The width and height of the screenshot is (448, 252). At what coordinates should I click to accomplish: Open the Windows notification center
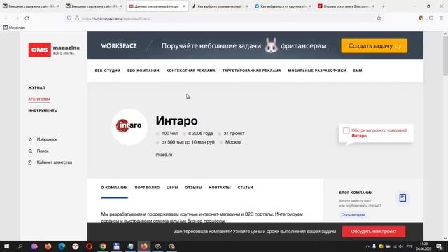coord(439,246)
